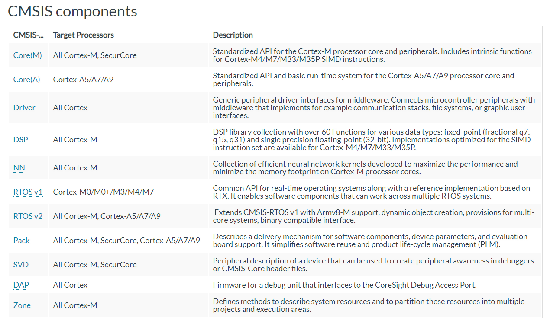Open the RTOS v2 link

[28, 216]
